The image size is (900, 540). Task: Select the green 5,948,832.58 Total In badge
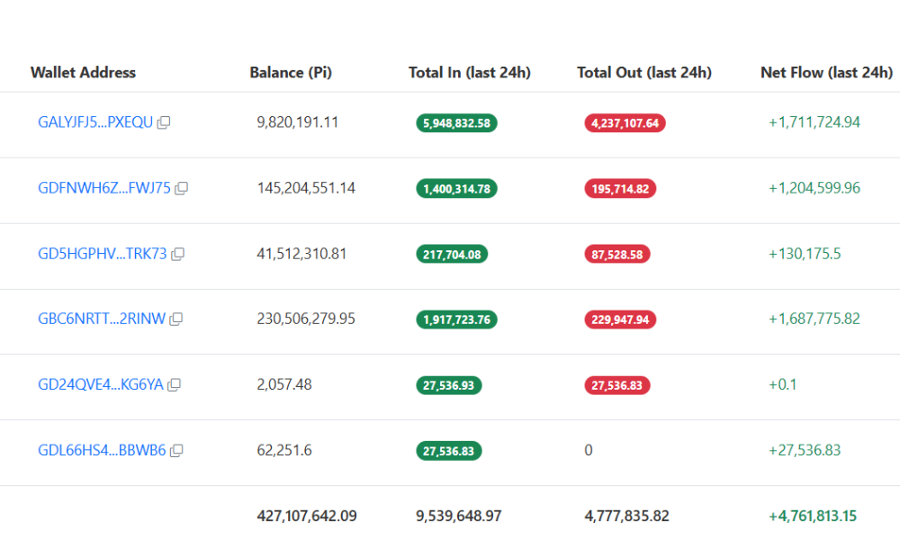(455, 123)
